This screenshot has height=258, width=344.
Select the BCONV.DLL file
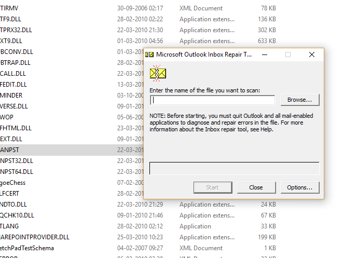(17, 52)
